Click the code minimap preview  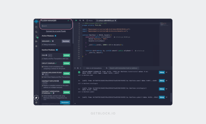pos(164,24)
